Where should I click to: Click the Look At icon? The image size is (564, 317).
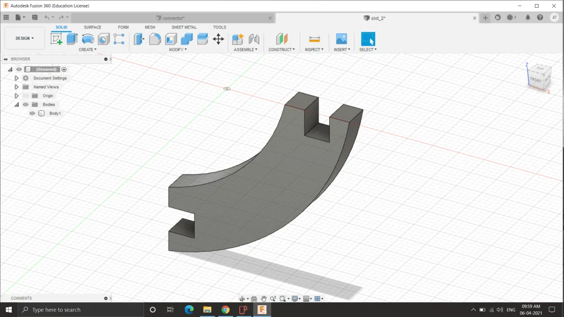(254, 299)
